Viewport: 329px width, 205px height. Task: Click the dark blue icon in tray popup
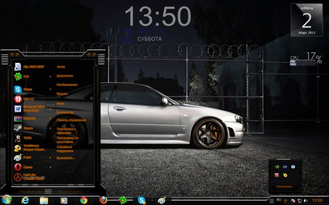pos(285,167)
